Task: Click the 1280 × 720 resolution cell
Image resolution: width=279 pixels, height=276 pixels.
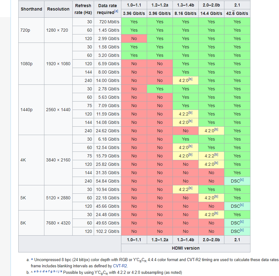Action: [x=58, y=30]
